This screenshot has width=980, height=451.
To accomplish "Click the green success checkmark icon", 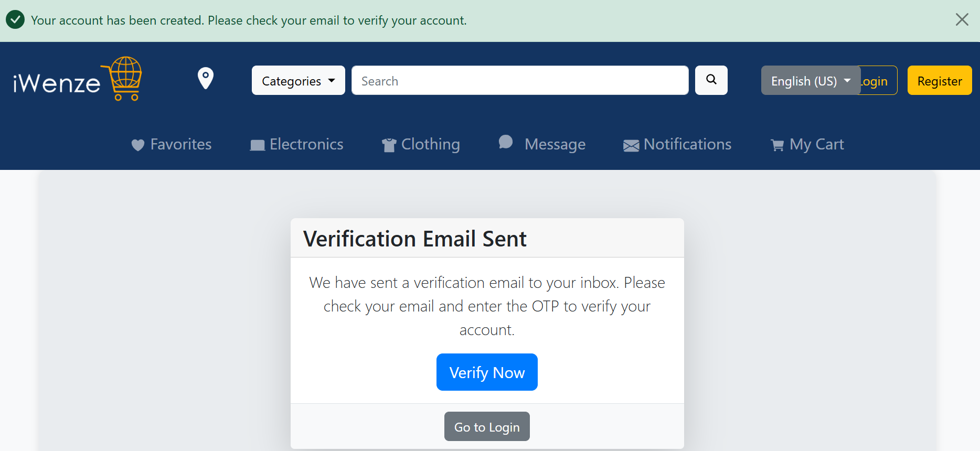I will point(15,20).
